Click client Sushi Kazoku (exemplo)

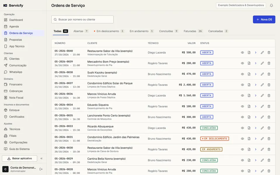pyautogui.click(x=102, y=73)
